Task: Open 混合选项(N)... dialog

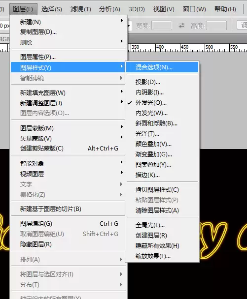Action: (162, 67)
